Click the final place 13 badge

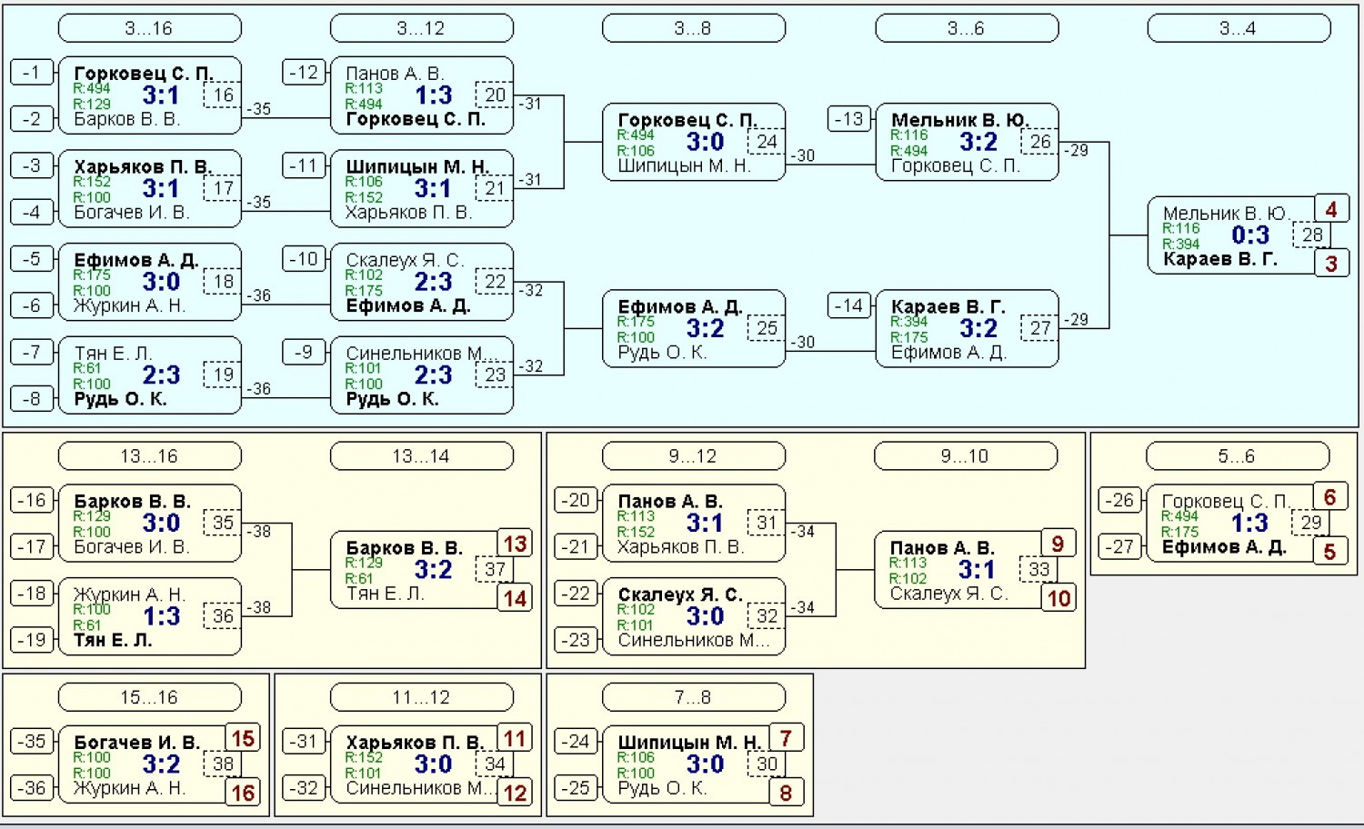(x=515, y=544)
